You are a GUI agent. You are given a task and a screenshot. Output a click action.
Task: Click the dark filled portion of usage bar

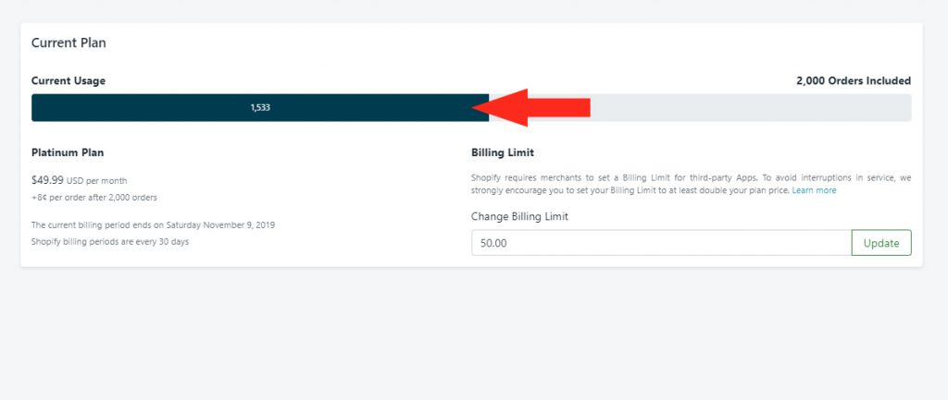coord(139,107)
